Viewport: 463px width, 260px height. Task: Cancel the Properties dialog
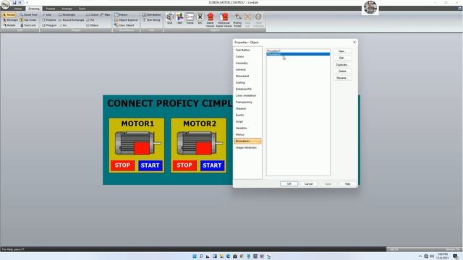tap(309, 183)
